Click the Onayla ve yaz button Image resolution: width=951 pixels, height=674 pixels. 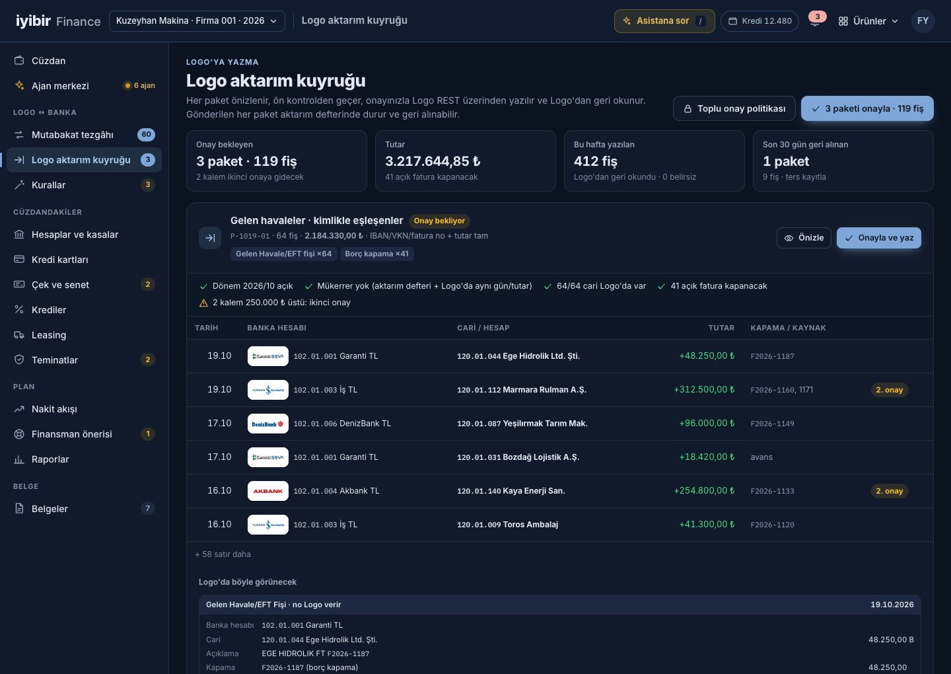879,238
